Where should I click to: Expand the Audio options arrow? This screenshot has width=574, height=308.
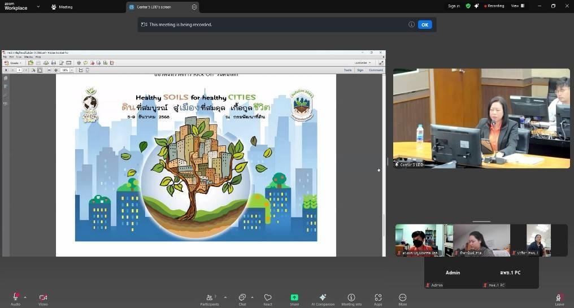pyautogui.click(x=25, y=297)
